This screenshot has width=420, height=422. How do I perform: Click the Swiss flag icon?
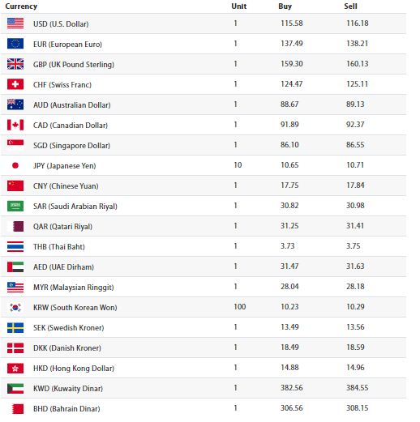tap(15, 84)
